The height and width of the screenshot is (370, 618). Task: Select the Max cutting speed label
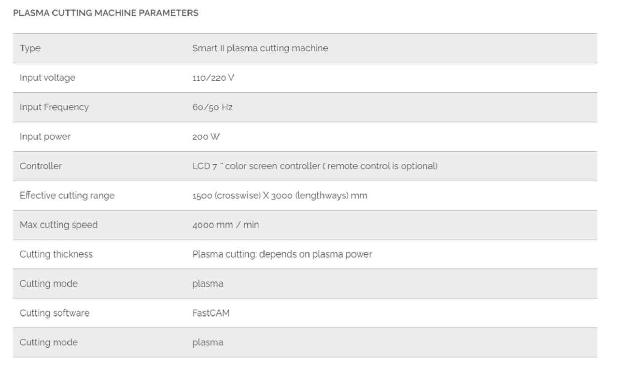click(58, 225)
